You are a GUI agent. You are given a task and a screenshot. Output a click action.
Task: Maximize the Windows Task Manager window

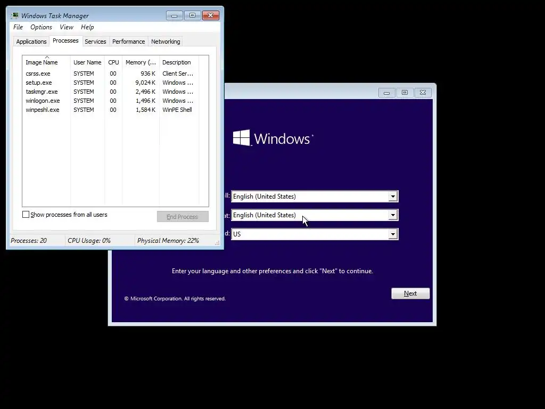[192, 15]
